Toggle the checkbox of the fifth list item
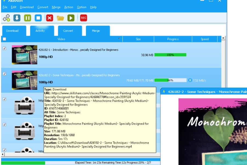 point(4,150)
